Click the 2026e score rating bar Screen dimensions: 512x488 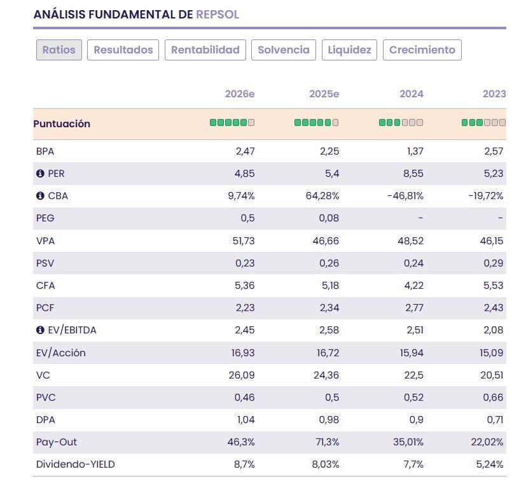[x=232, y=123]
